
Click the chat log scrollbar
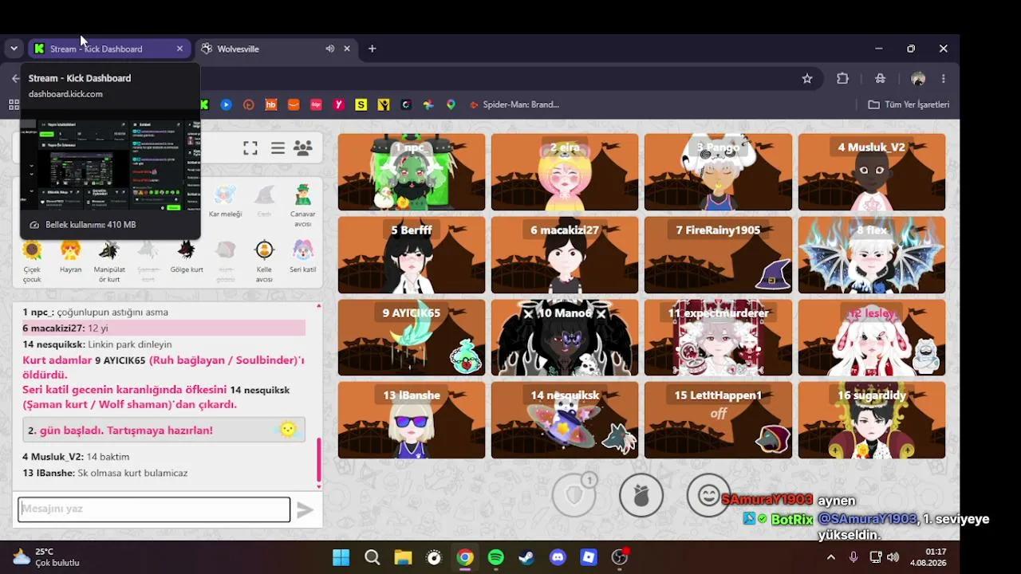[x=319, y=458]
